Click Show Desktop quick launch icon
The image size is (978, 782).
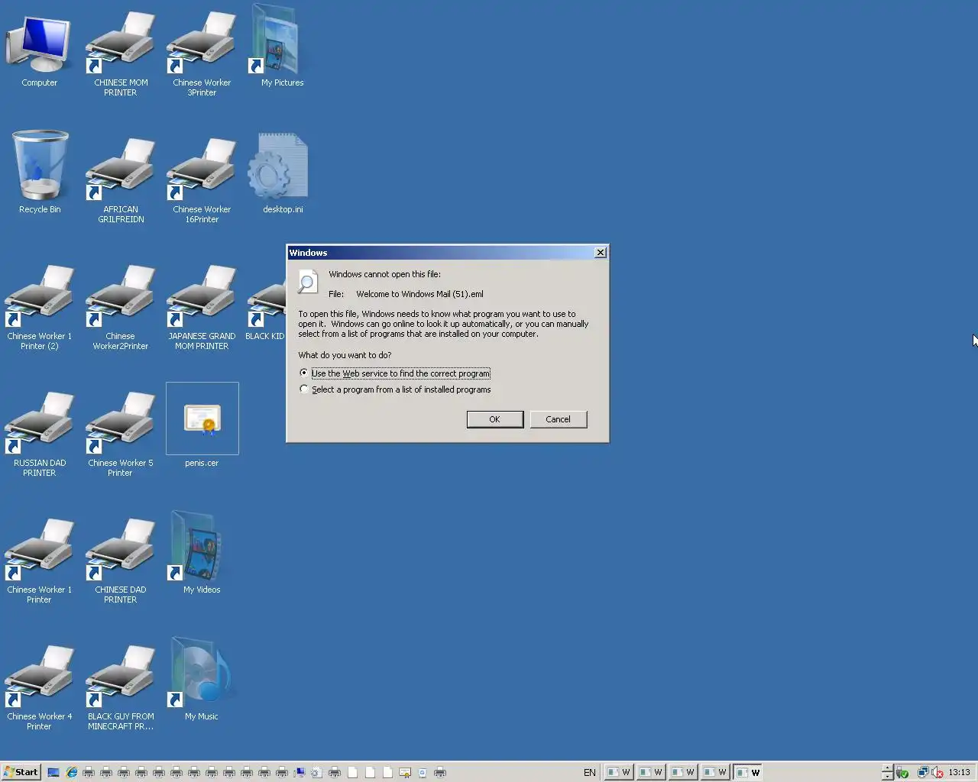pyautogui.click(x=53, y=772)
